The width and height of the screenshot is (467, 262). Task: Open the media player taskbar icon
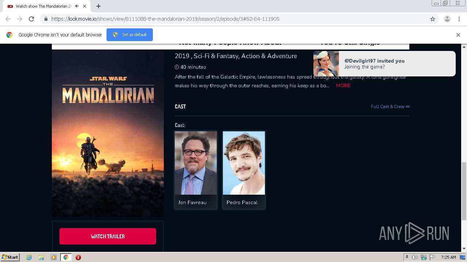click(x=54, y=257)
